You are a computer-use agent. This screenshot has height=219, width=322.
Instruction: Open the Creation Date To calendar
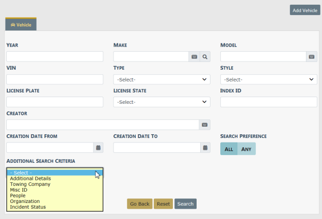(x=205, y=148)
